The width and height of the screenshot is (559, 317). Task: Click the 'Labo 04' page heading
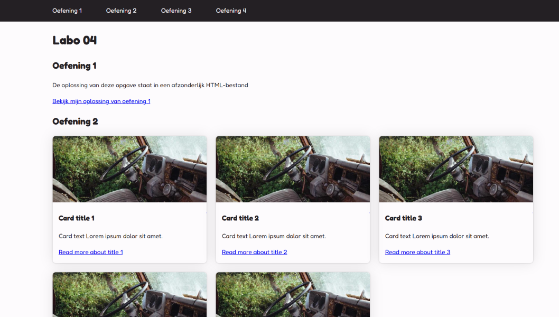click(74, 40)
